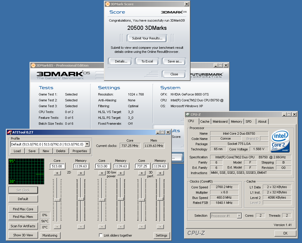
Task: Move the 3D perf. Memory slider
Action: pyautogui.click(x=160, y=199)
